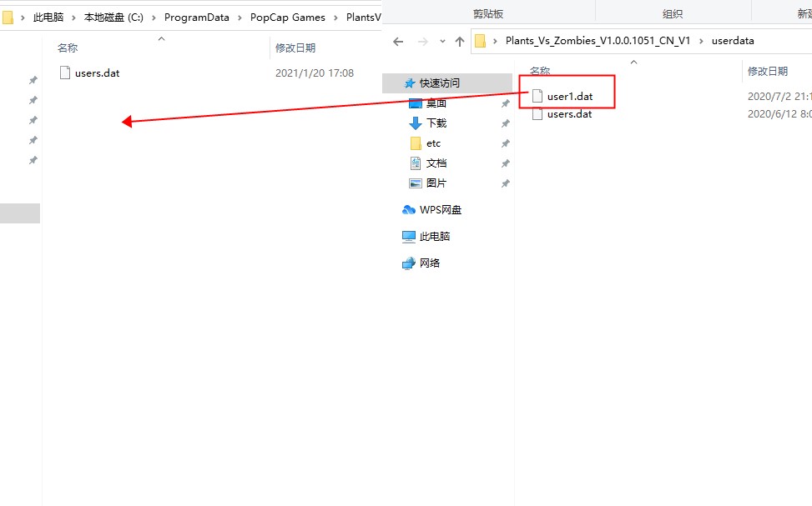Open the 文档 documents shortcut
This screenshot has height=506, width=812.
click(x=436, y=163)
